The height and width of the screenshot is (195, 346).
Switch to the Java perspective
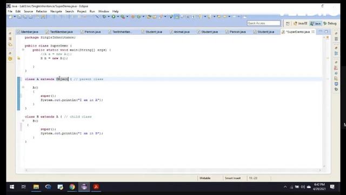(x=316, y=23)
